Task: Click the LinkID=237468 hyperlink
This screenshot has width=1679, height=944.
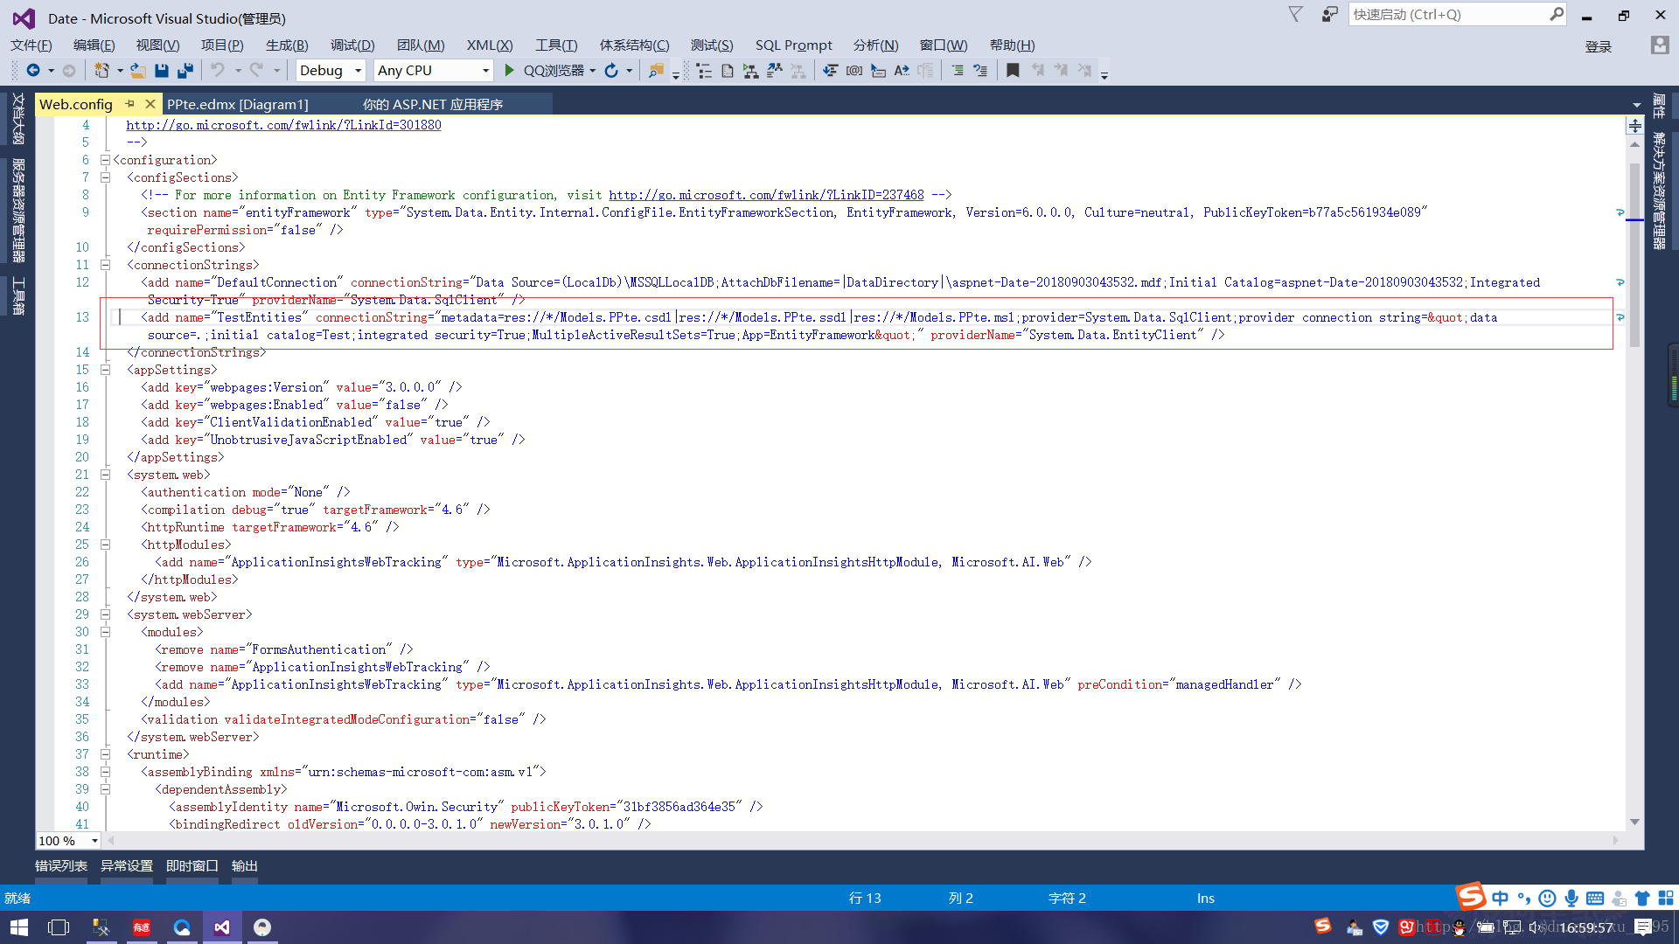Action: [x=766, y=195]
